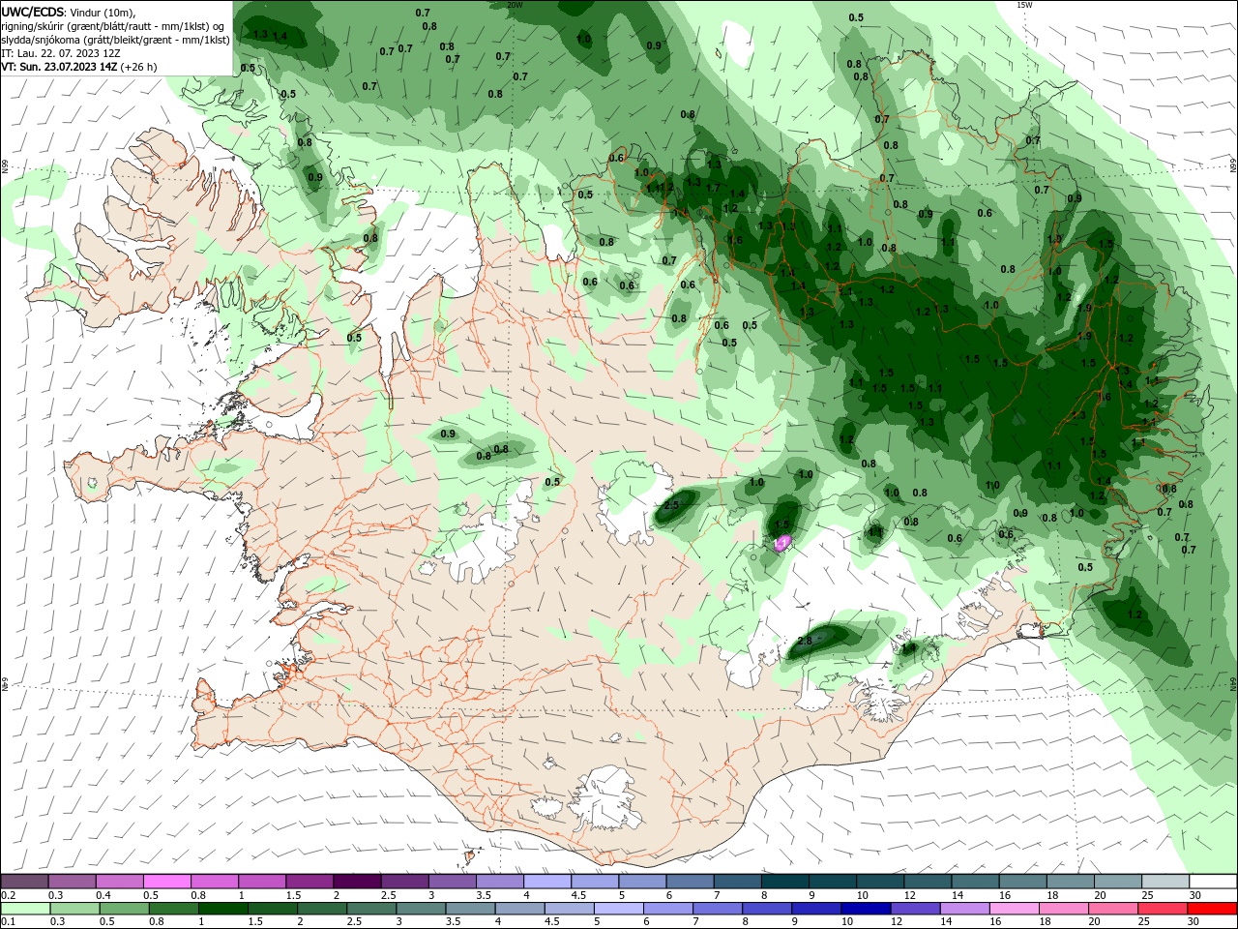Pick the light pink 16 rain swatch
Viewport: 1238px width, 929px height.
(x=1016, y=909)
